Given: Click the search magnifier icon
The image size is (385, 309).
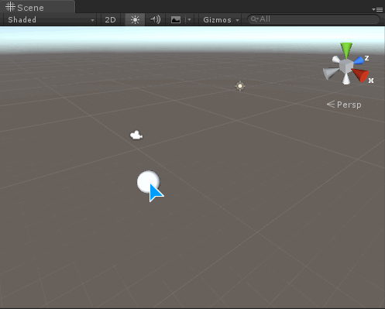Looking at the screenshot, I should (x=254, y=19).
